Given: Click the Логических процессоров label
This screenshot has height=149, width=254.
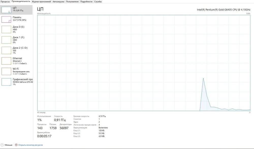Looking at the screenshot, I should point(85,125).
